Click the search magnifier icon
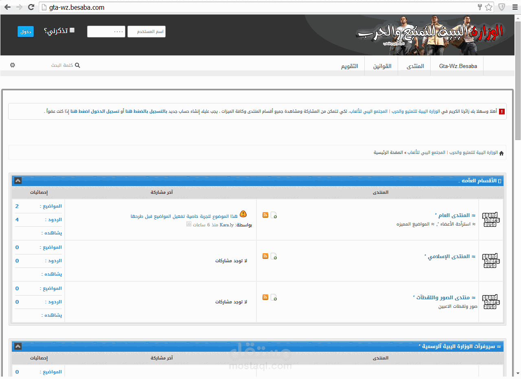521x379 pixels. tap(77, 65)
